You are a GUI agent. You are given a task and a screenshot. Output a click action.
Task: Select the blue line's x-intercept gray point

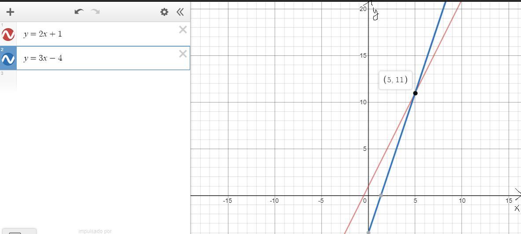click(x=381, y=195)
